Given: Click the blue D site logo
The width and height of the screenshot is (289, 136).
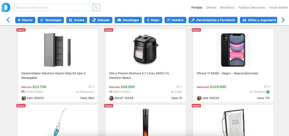Looking at the screenshot, I should click(x=6, y=8).
